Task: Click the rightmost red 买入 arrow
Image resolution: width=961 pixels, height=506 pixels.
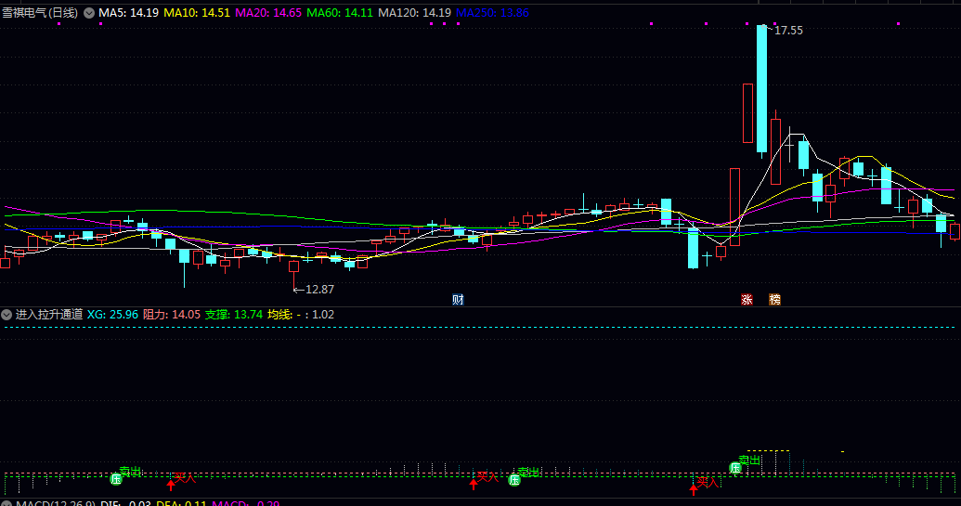Action: [694, 490]
